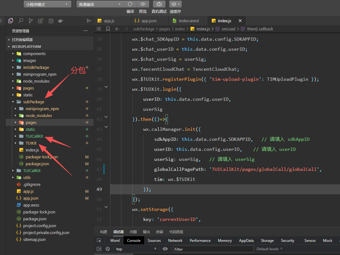340x255 pixels.
Task: Open the Network debugger tab
Action: [175, 241]
